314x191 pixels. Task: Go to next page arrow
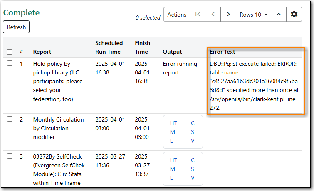pos(228,15)
